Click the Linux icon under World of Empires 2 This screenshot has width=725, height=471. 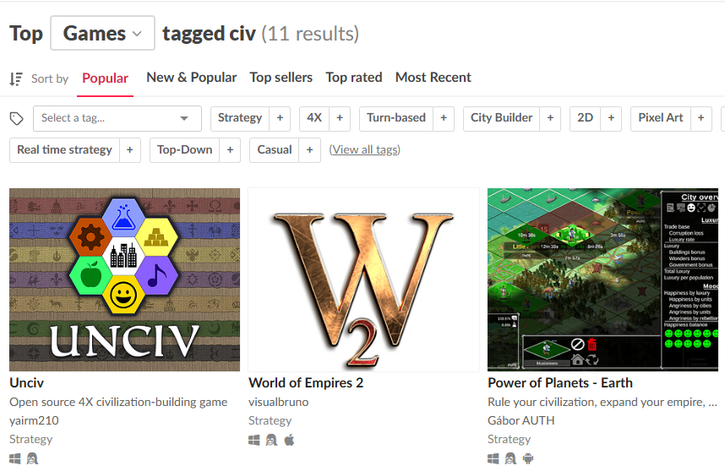click(271, 440)
